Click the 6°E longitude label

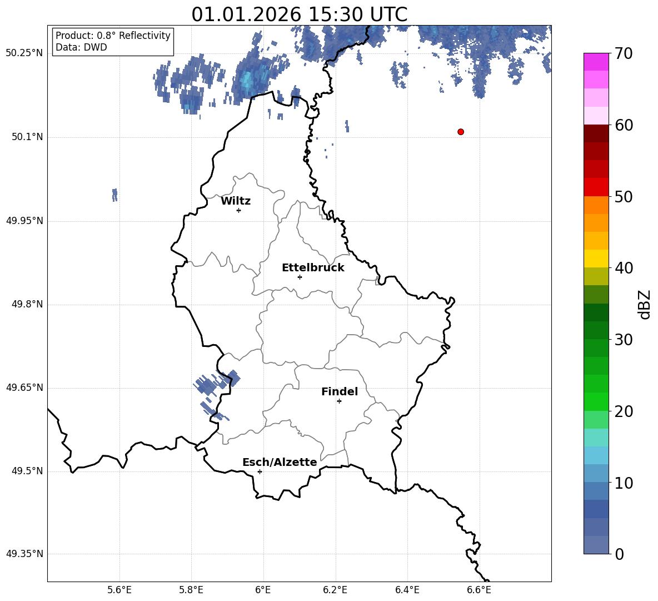(x=263, y=590)
